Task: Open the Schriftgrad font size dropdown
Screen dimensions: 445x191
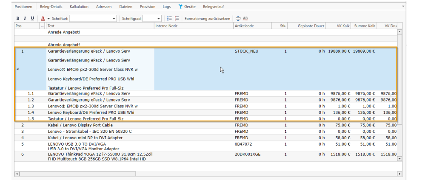Action: point(159,19)
